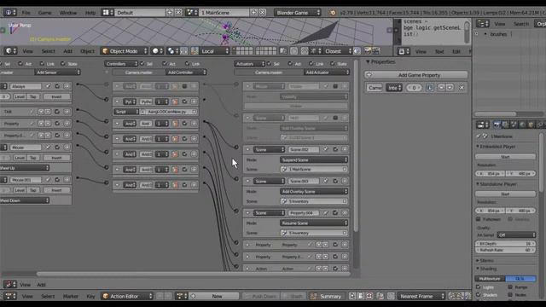
Task: Remove the Always sensor X icon
Action: pyautogui.click(x=67, y=86)
